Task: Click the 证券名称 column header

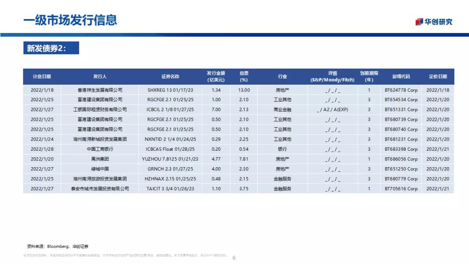Action: pyautogui.click(x=170, y=76)
